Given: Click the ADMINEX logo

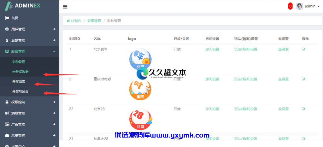Looking at the screenshot, I should tap(23, 6).
